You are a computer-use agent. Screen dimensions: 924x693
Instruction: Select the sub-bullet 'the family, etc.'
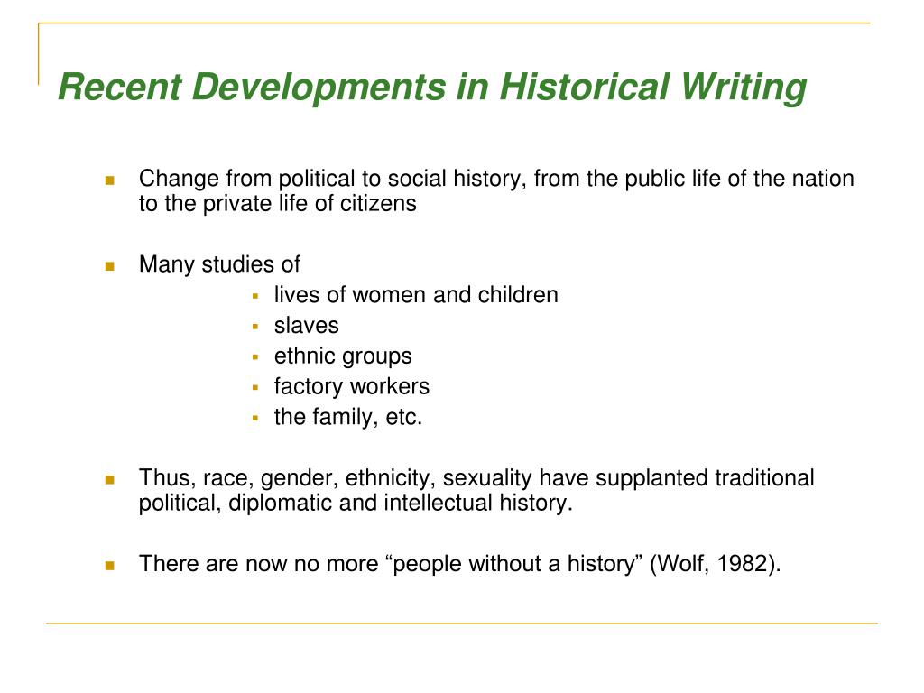(x=348, y=417)
